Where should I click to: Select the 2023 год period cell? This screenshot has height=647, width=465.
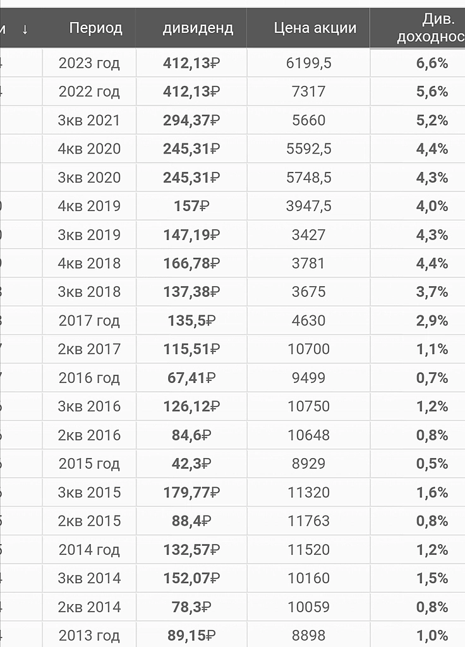(89, 63)
